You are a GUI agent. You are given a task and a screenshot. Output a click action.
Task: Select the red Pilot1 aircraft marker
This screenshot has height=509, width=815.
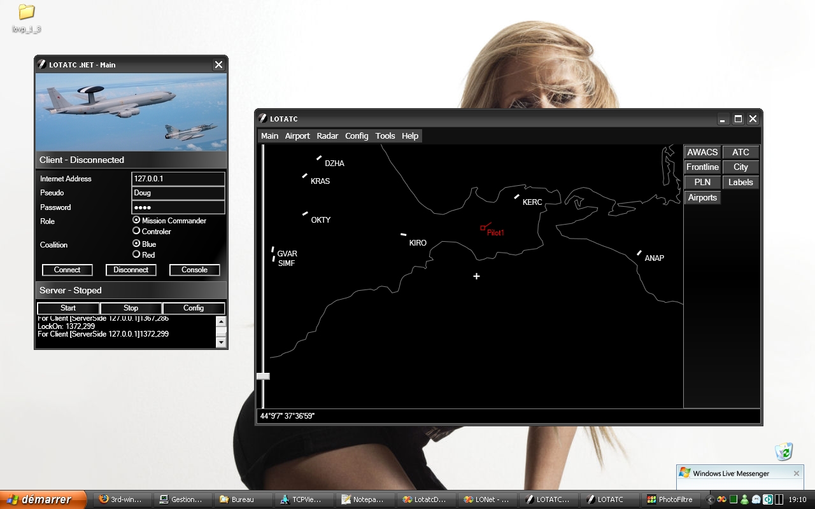[x=483, y=228]
